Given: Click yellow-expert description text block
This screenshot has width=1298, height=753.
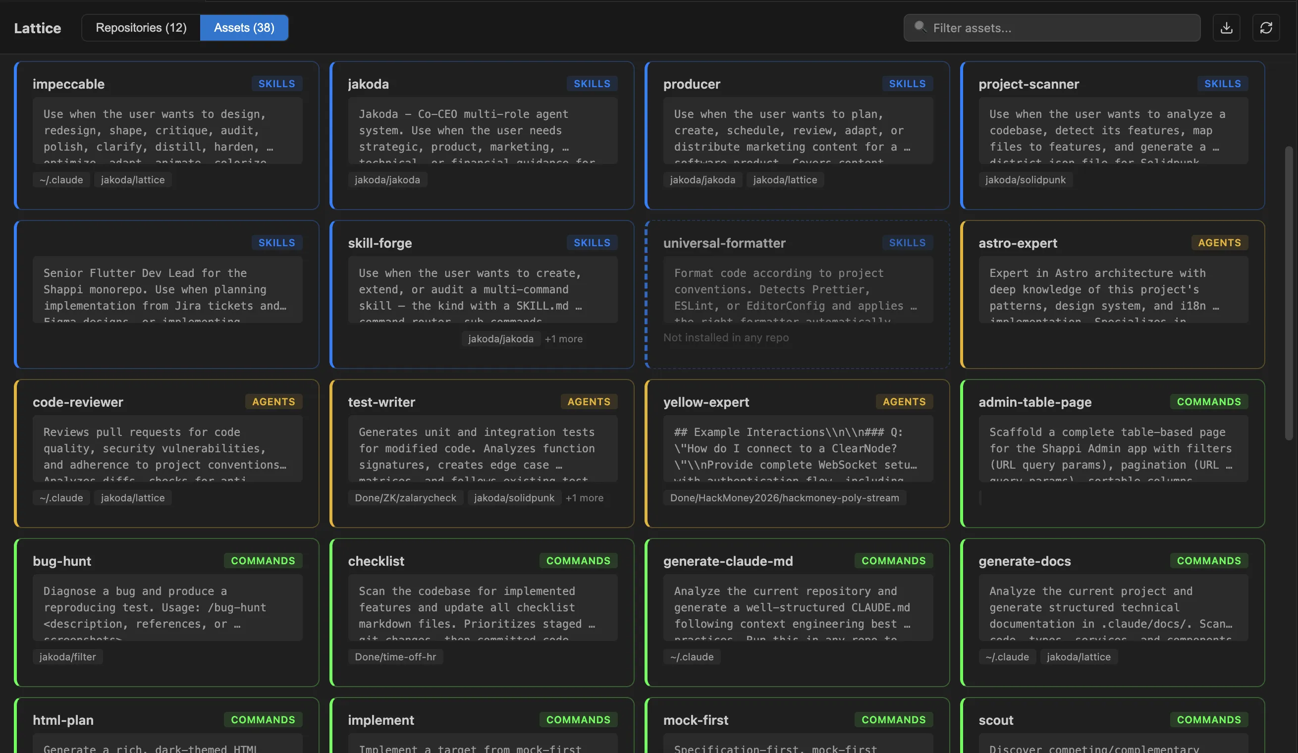Looking at the screenshot, I should point(798,449).
